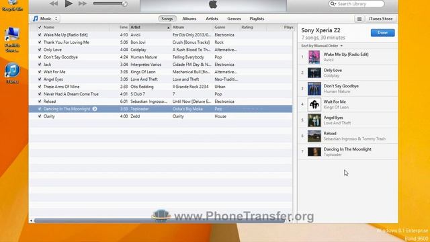Click the Angel Eyes album art thumbnail

(x=314, y=120)
